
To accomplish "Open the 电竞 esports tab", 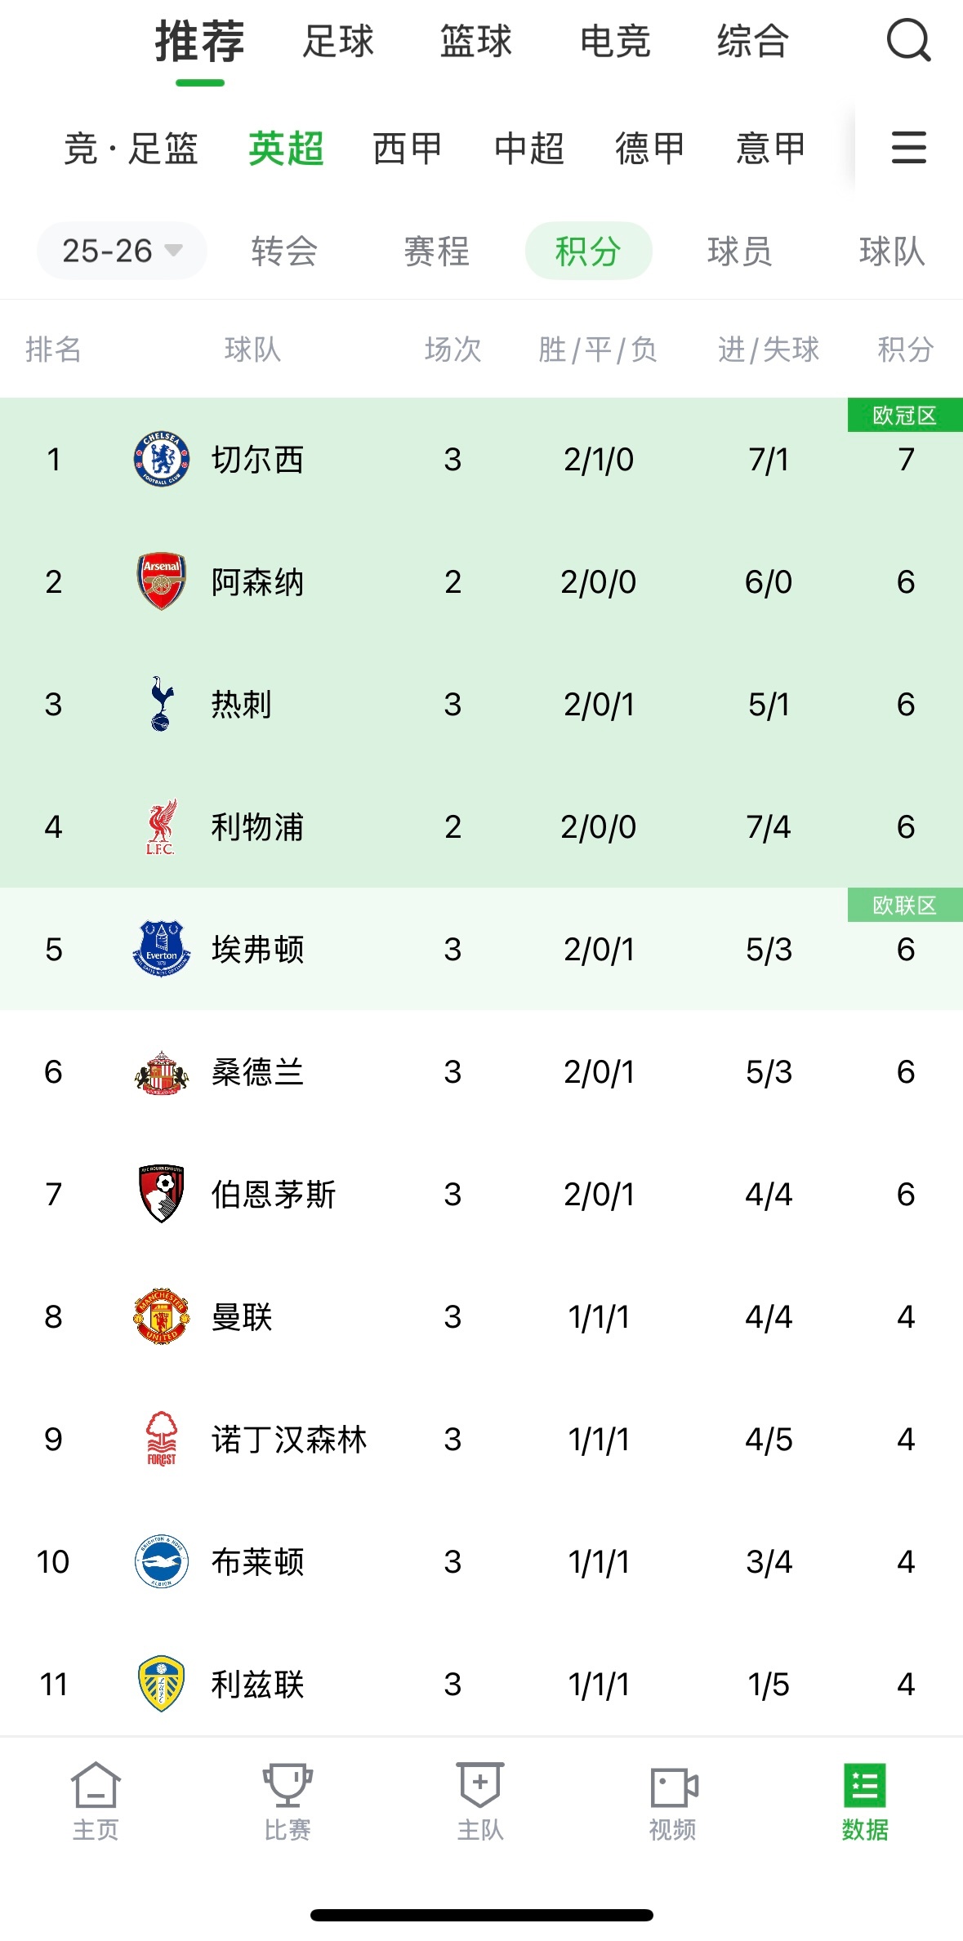I will click(616, 41).
